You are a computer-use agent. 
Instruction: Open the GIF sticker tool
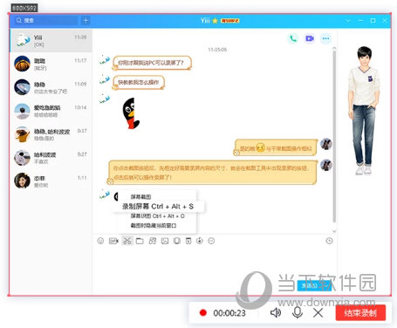pyautogui.click(x=113, y=241)
